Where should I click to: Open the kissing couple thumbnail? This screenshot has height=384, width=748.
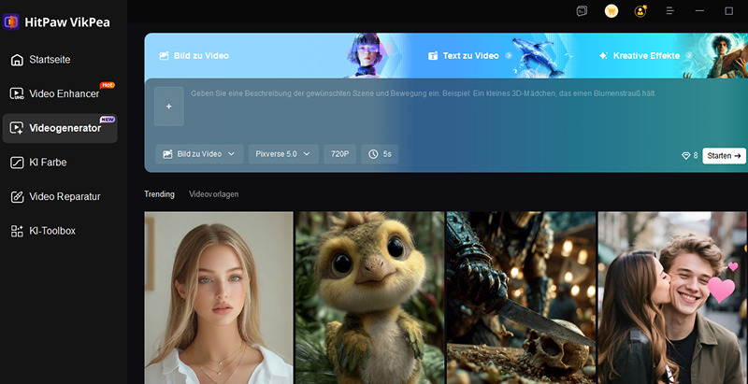click(x=672, y=298)
